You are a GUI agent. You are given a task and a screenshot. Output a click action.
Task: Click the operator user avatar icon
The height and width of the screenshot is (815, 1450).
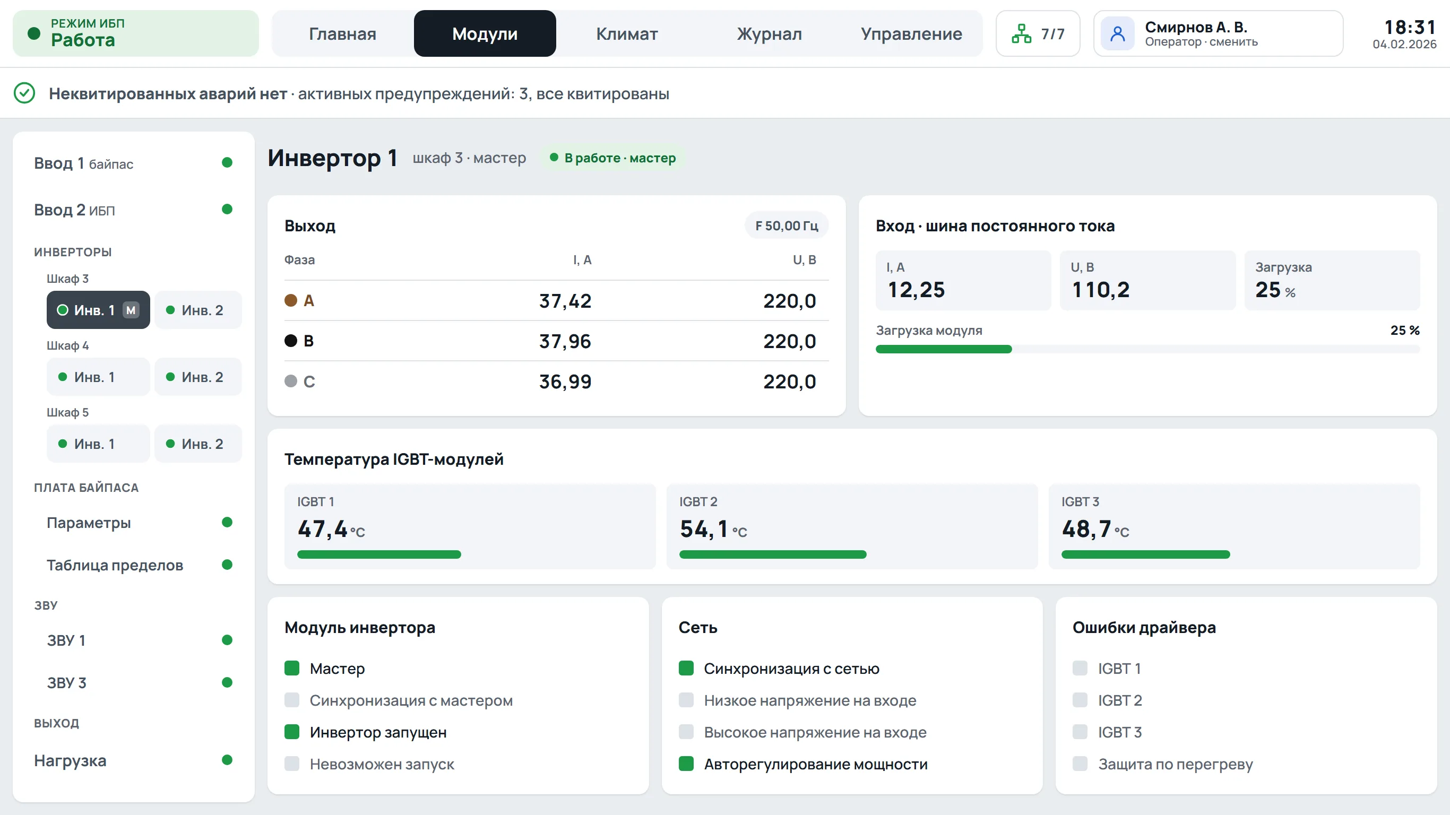(x=1117, y=34)
